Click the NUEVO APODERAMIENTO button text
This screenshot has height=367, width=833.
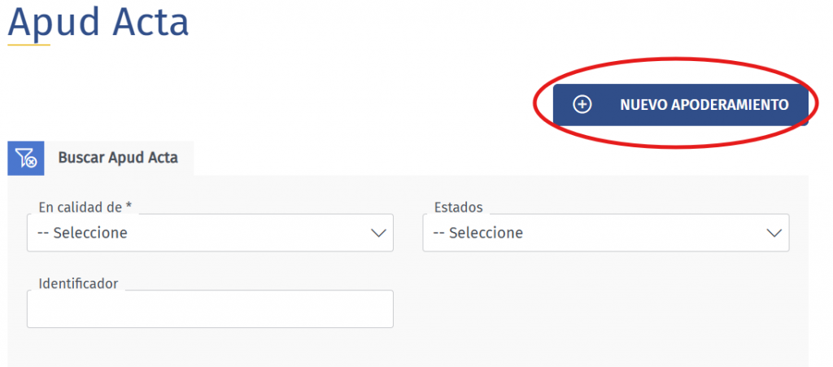(x=704, y=105)
